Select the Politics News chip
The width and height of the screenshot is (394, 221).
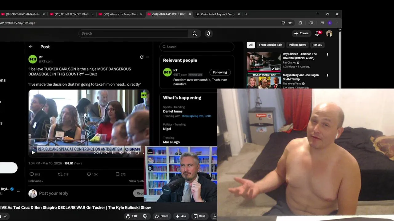pos(297,45)
